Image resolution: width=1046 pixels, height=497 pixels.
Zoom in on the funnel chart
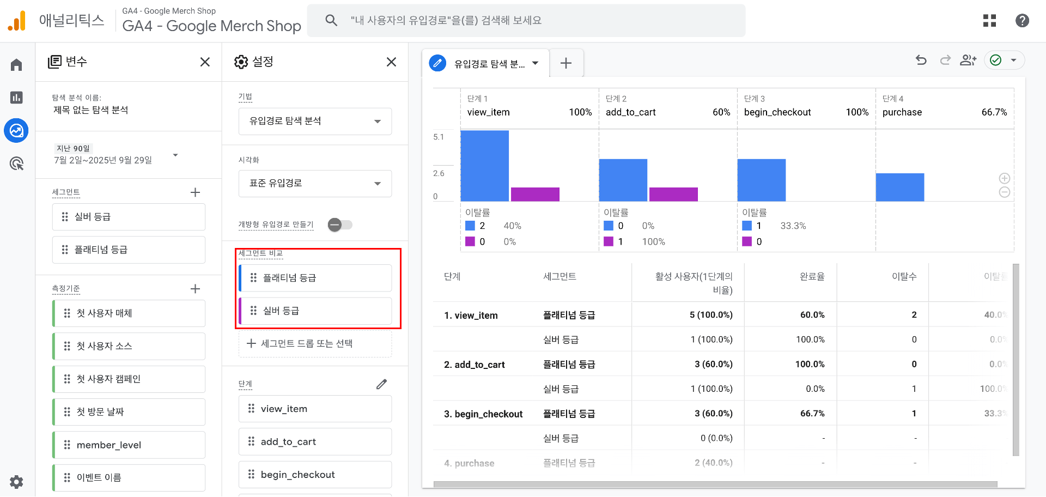coord(1004,178)
